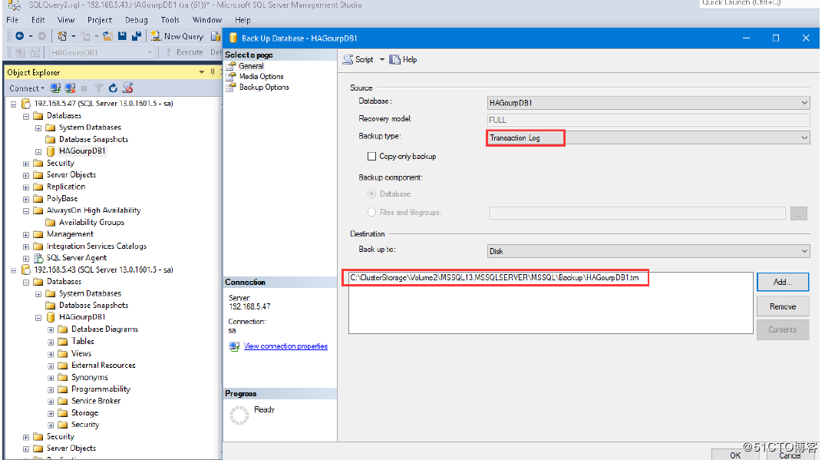This screenshot has height=460, width=825.
Task: Click the Save All icon
Action: point(137,36)
